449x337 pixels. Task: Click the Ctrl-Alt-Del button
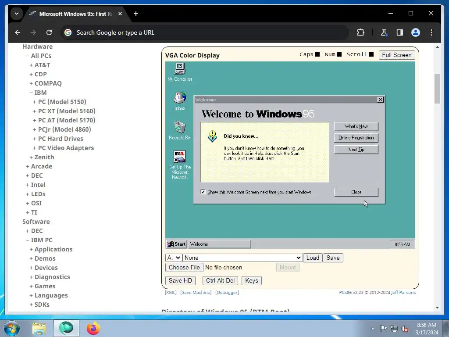tap(220, 280)
